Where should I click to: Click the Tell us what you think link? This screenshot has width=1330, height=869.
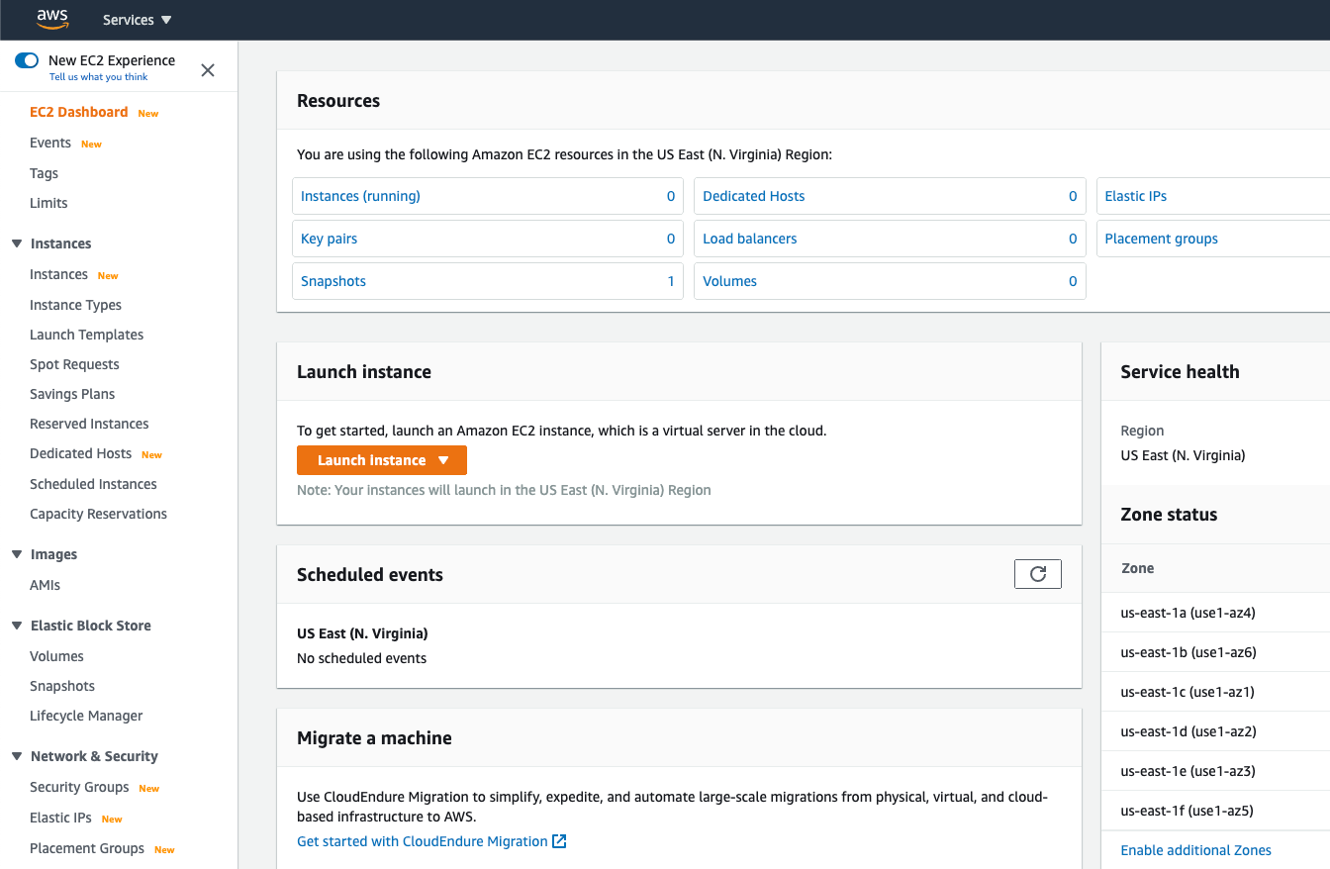99,77
